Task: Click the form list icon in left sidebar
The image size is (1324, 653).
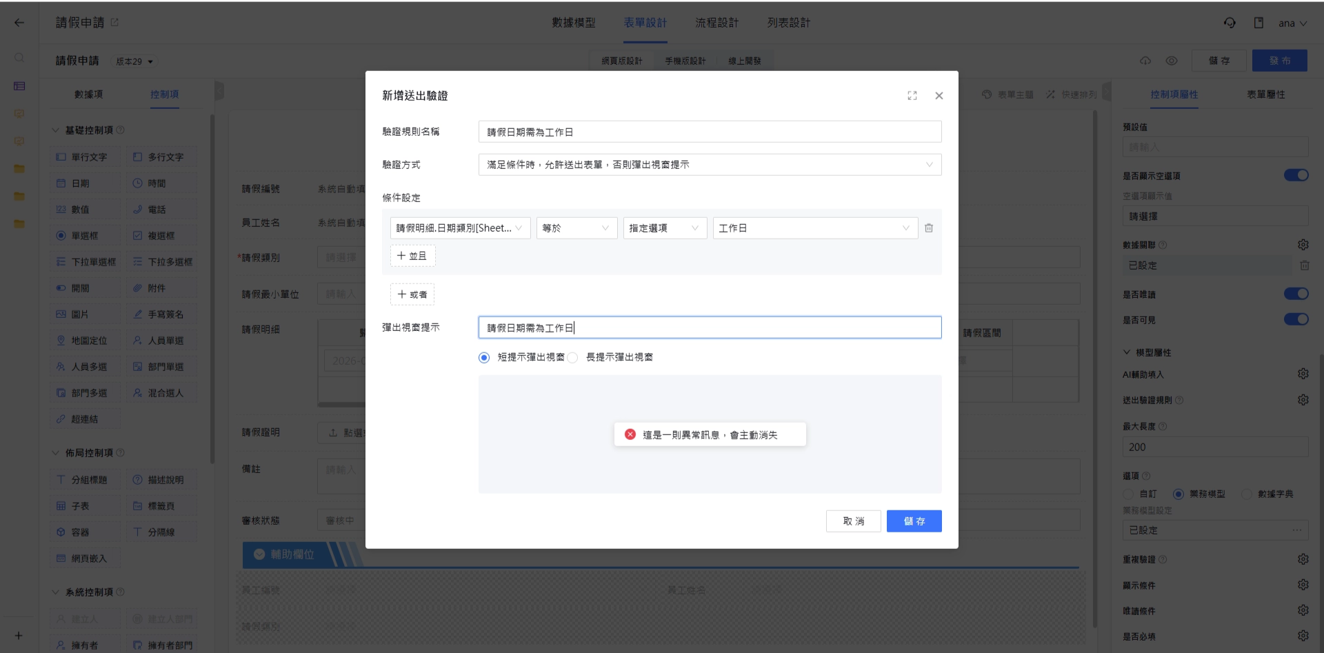Action: point(19,86)
